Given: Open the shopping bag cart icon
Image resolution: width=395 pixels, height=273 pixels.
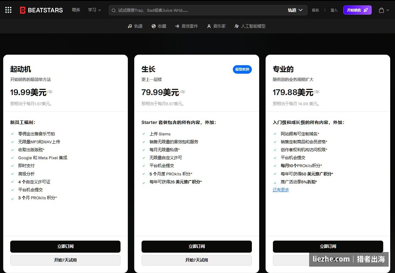Looking at the screenshot, I should point(381,10).
